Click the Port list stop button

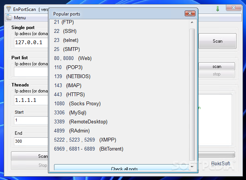[x=217, y=74]
